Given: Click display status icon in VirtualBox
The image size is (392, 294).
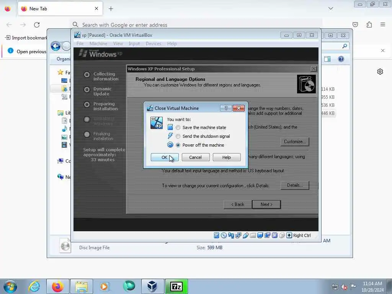Looking at the screenshot, I should (260, 235).
